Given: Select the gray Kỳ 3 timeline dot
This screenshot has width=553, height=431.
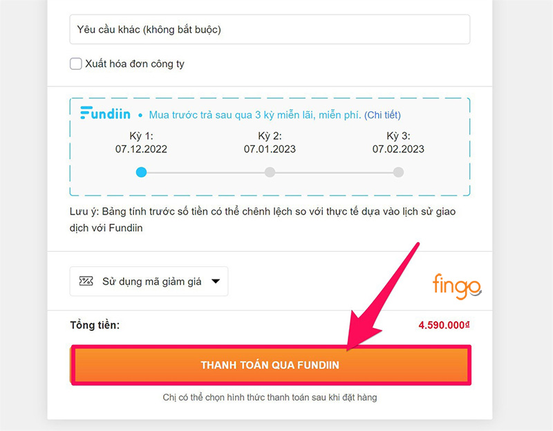Looking at the screenshot, I should click(x=399, y=172).
